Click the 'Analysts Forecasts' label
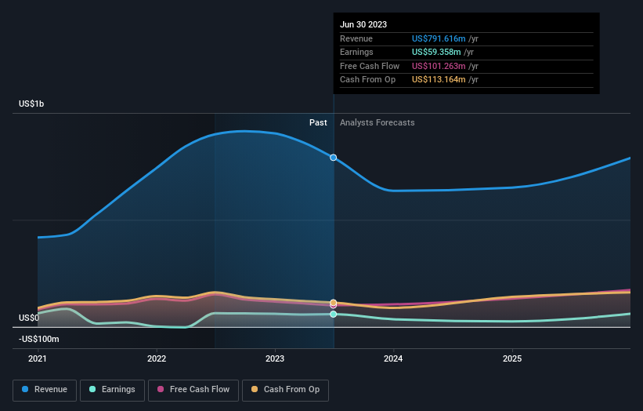 [x=377, y=122]
